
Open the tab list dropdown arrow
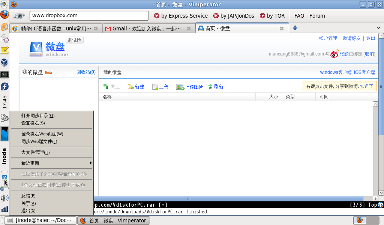coord(379,28)
